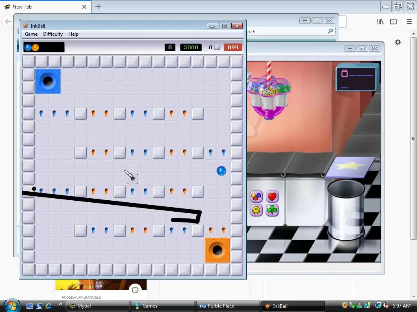417x312 pixels.
Task: Click the metal trash can in Purble Place
Action: pos(346,210)
